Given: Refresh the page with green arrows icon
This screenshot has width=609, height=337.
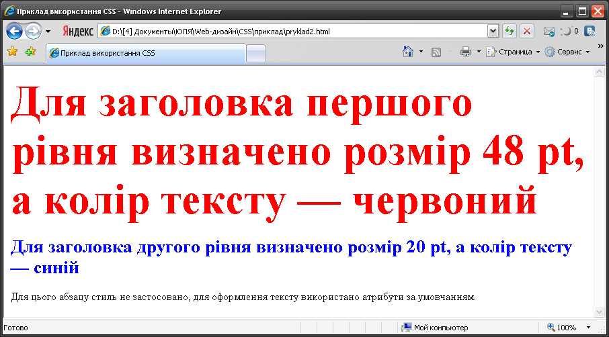Looking at the screenshot, I should click(x=510, y=31).
